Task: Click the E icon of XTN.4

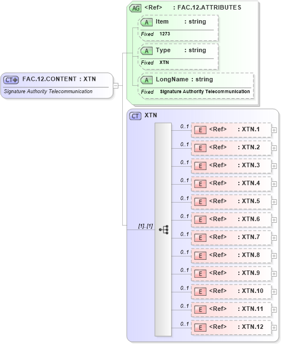Action: [x=200, y=184]
